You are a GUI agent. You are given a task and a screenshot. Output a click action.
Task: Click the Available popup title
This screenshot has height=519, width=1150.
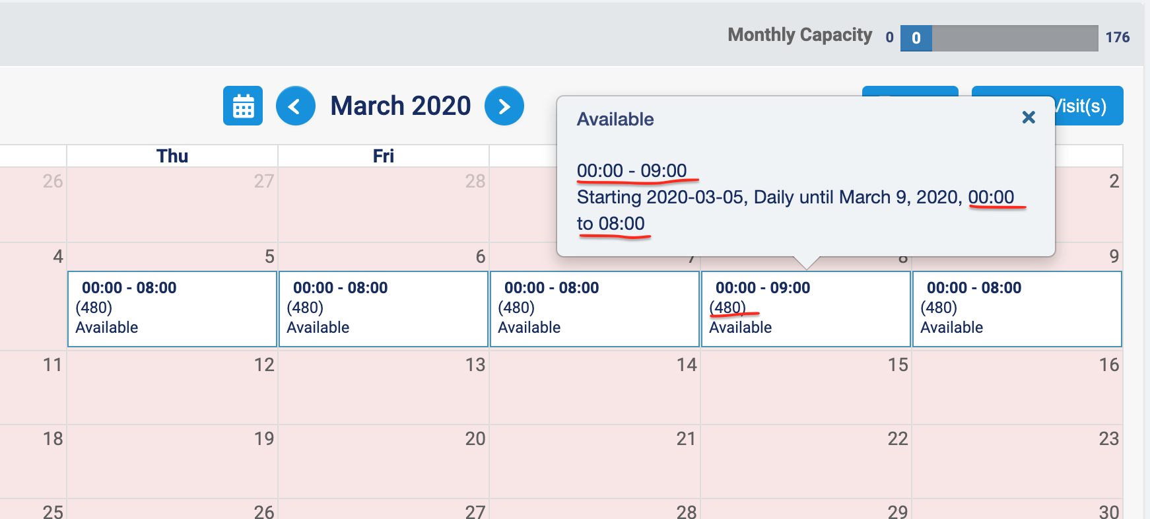tap(615, 120)
